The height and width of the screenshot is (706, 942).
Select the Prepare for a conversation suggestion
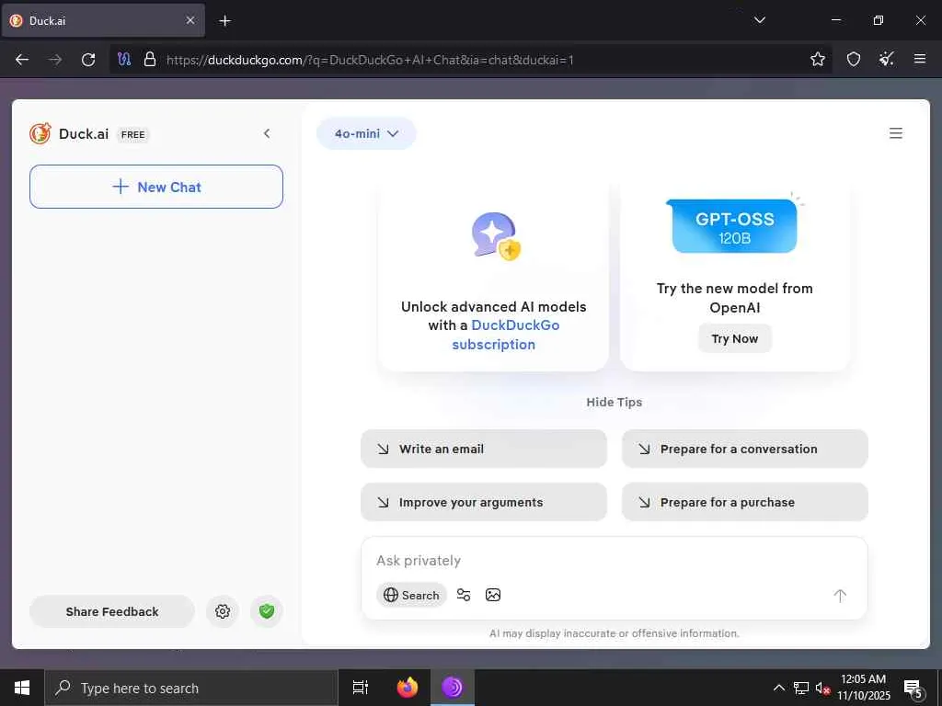[744, 449]
